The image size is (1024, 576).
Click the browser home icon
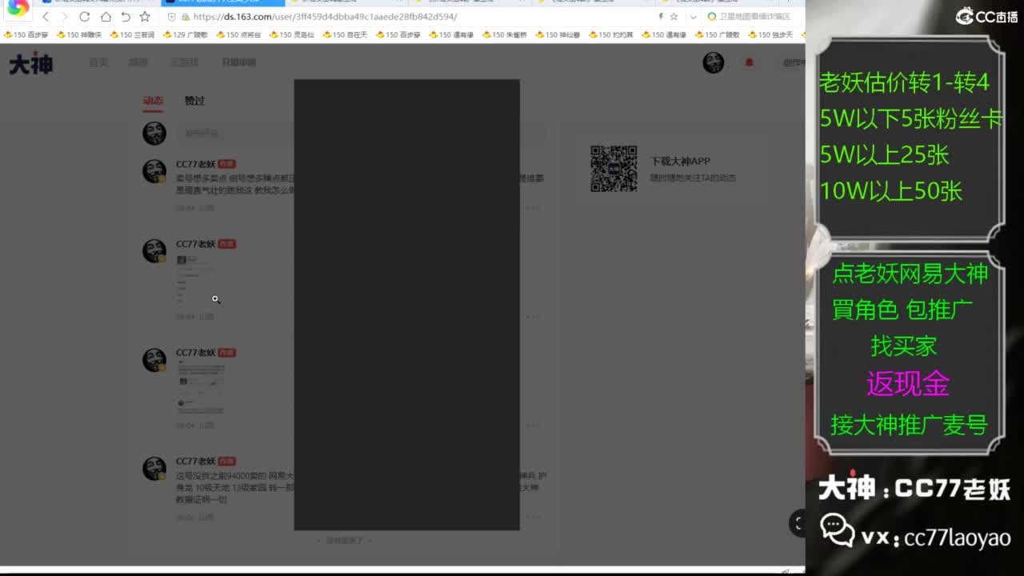pos(106,16)
